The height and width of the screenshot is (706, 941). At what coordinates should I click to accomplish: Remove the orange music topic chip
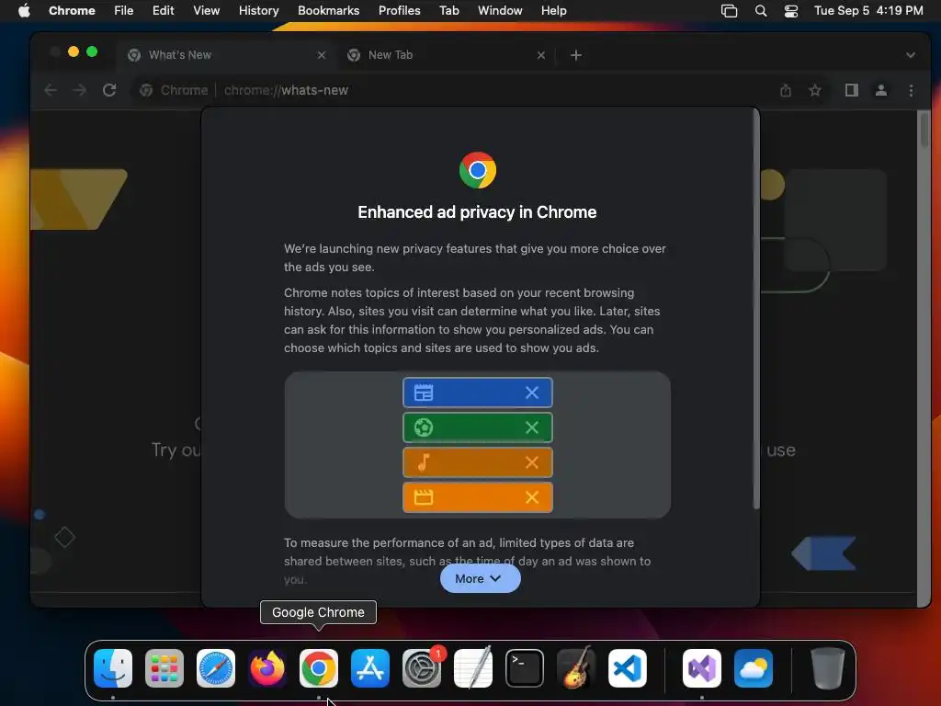(532, 462)
